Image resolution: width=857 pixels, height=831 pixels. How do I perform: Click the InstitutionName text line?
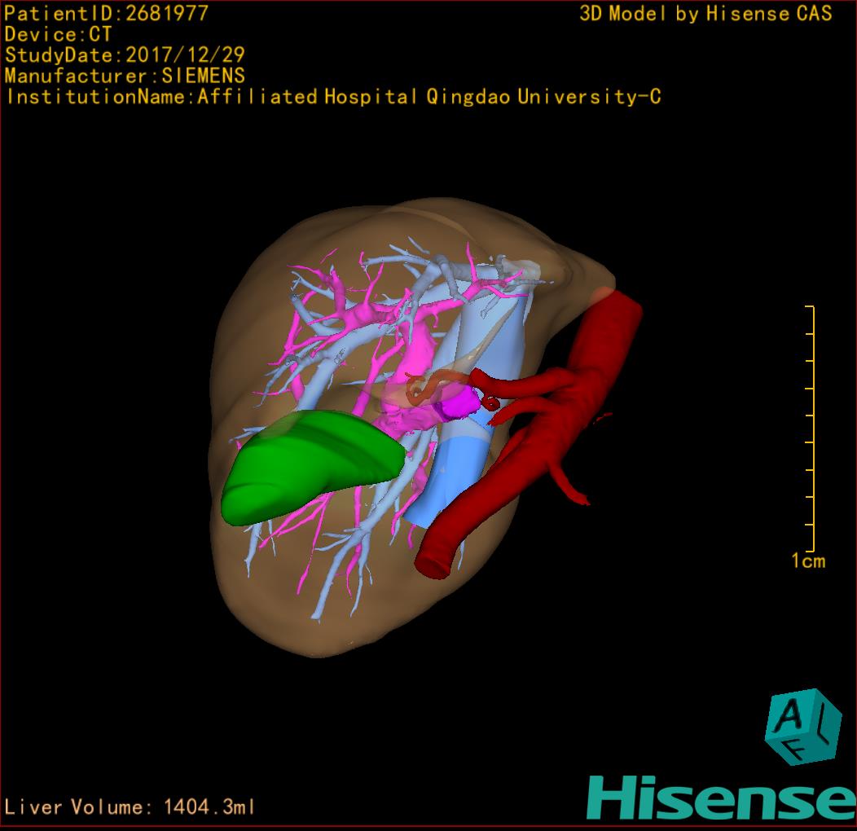click(332, 97)
